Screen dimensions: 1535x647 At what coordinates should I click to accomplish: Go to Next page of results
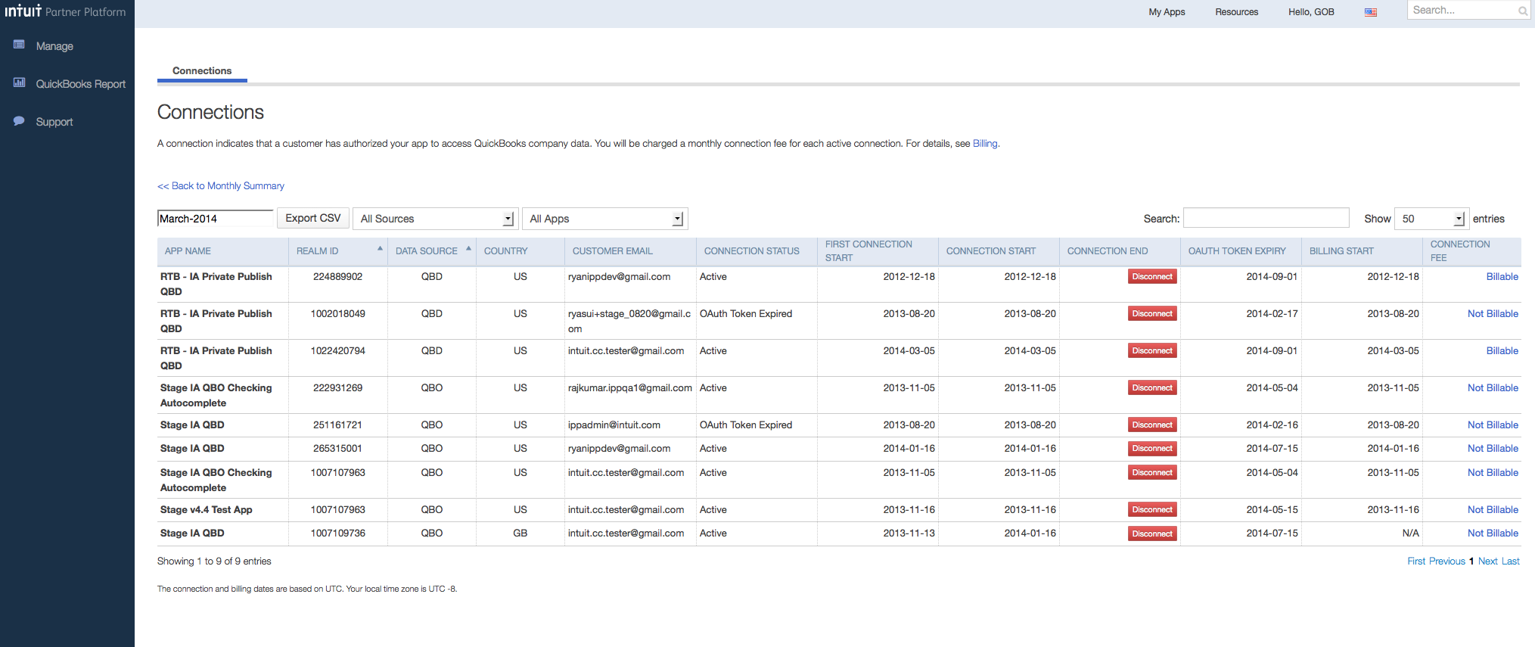pos(1487,561)
